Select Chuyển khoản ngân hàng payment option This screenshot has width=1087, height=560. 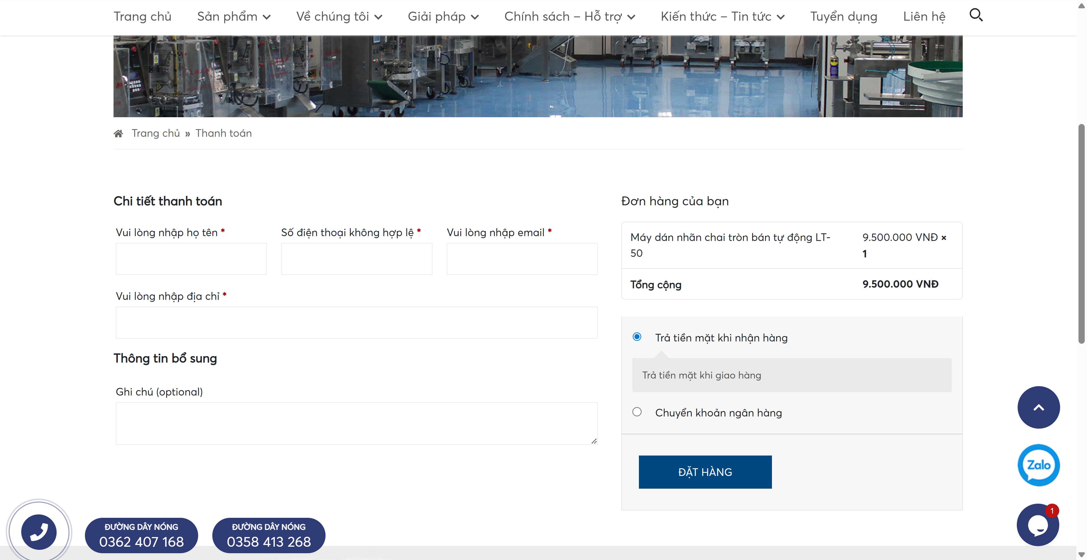pyautogui.click(x=637, y=412)
